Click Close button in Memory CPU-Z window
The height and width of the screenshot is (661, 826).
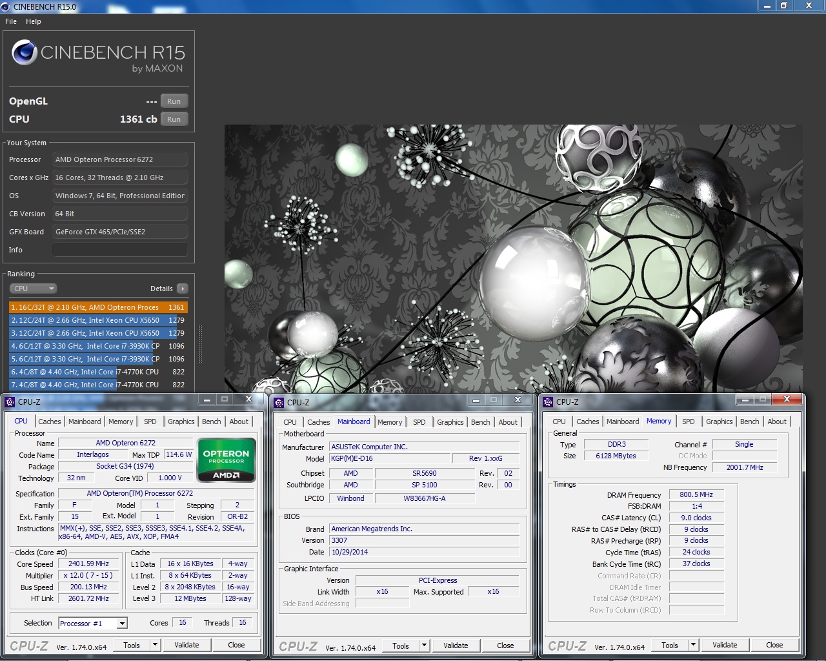pyautogui.click(x=774, y=645)
